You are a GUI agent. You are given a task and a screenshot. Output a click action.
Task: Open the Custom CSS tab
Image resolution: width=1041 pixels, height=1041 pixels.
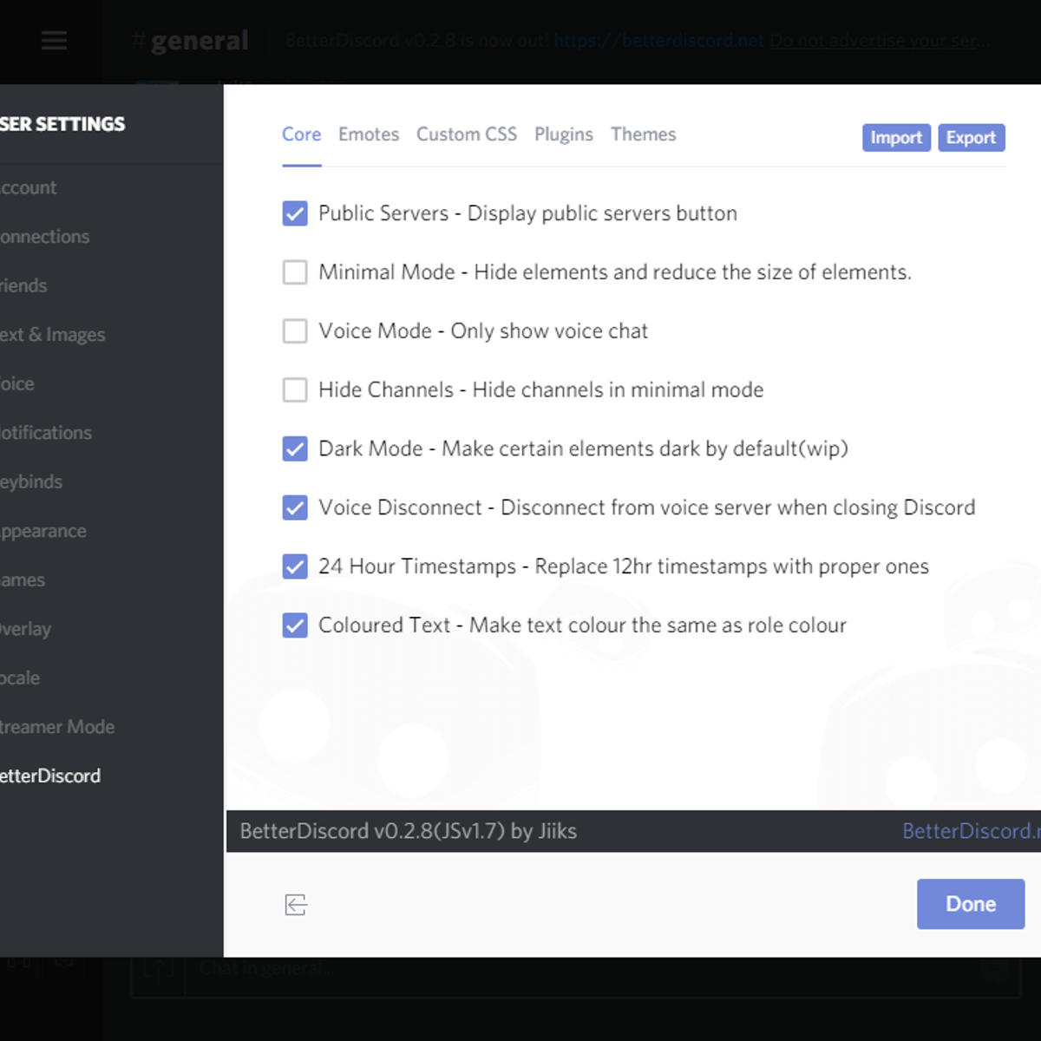[x=466, y=134]
